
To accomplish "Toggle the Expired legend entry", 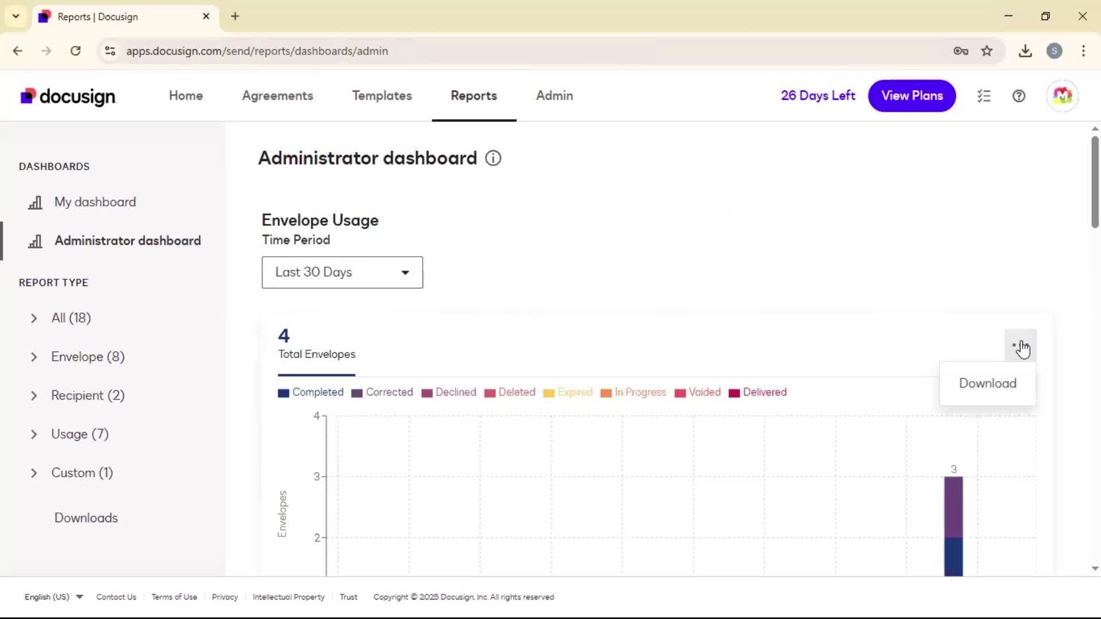I will click(x=568, y=393).
